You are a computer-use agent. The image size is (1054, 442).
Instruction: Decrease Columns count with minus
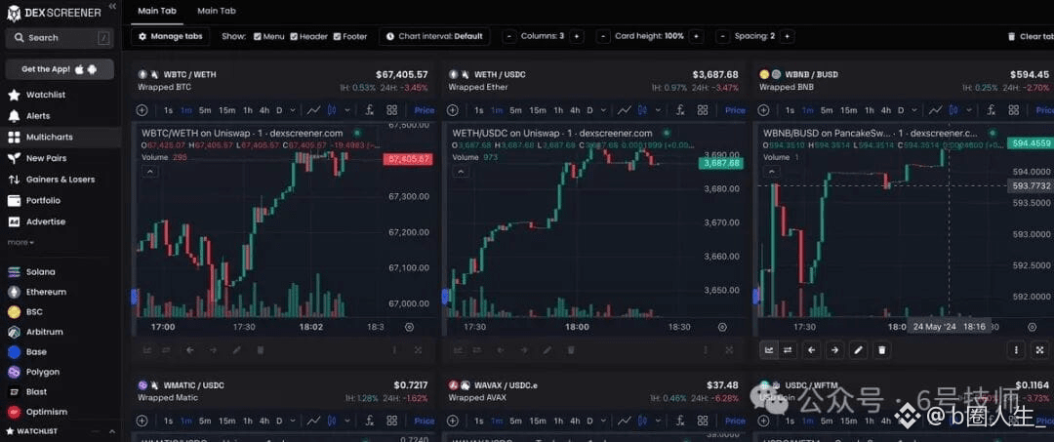click(x=509, y=36)
